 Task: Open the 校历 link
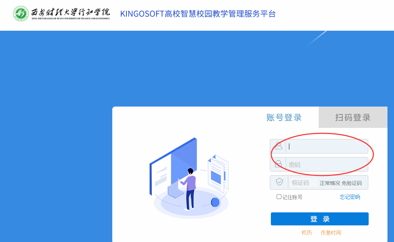(x=307, y=233)
